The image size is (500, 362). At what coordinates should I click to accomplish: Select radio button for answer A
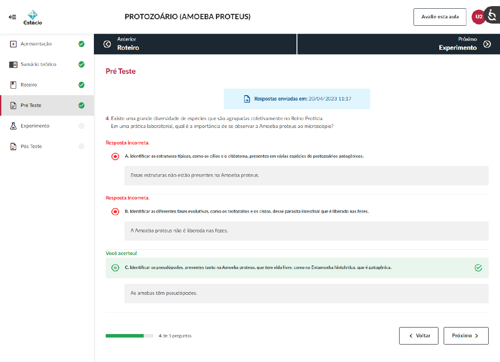point(115,156)
